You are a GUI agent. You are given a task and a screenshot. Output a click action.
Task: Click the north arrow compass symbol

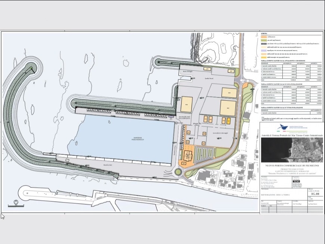16,203
